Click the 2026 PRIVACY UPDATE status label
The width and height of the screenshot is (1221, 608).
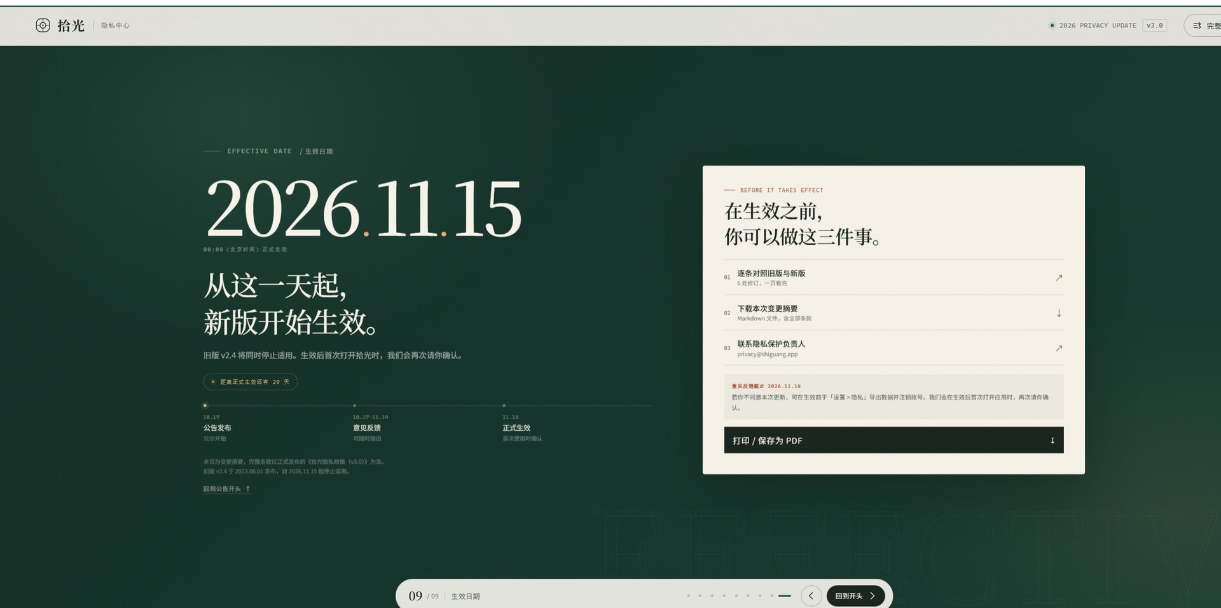click(x=1098, y=25)
